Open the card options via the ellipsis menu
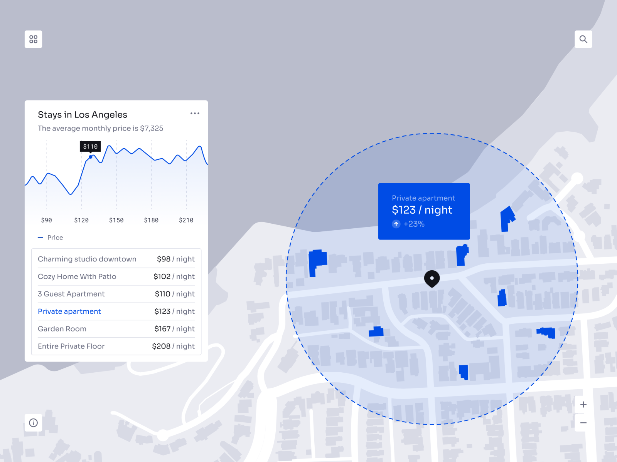The width and height of the screenshot is (617, 462). [x=195, y=113]
